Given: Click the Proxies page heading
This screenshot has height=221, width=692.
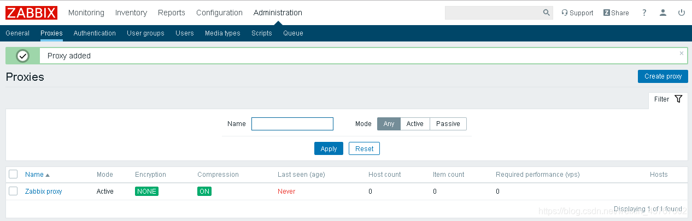Looking at the screenshot, I should point(25,77).
